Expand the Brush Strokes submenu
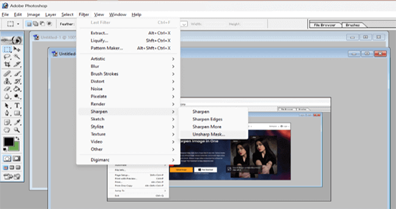 129,74
